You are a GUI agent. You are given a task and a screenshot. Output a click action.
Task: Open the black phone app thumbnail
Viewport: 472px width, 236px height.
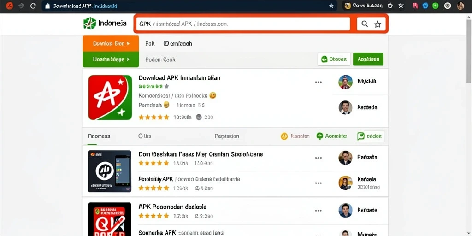click(110, 171)
